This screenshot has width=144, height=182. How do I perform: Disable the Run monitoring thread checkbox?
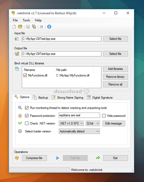27,108
